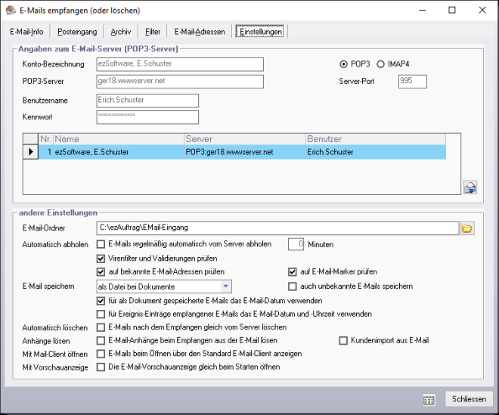Select the POP3 radio button

point(344,63)
